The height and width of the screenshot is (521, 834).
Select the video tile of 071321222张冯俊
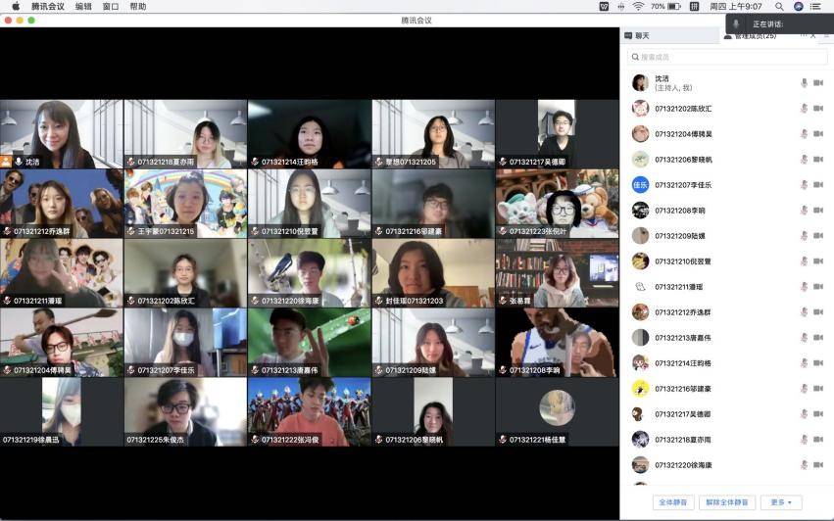coord(310,411)
